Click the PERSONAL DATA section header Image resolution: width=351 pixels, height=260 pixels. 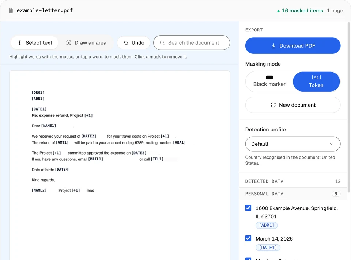(293, 194)
